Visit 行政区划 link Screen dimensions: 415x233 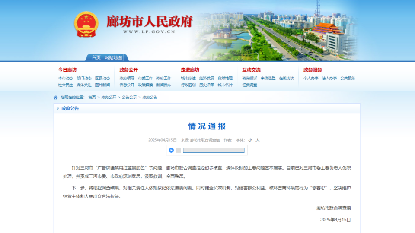188,85
